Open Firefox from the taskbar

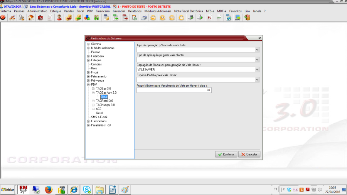click(49, 190)
